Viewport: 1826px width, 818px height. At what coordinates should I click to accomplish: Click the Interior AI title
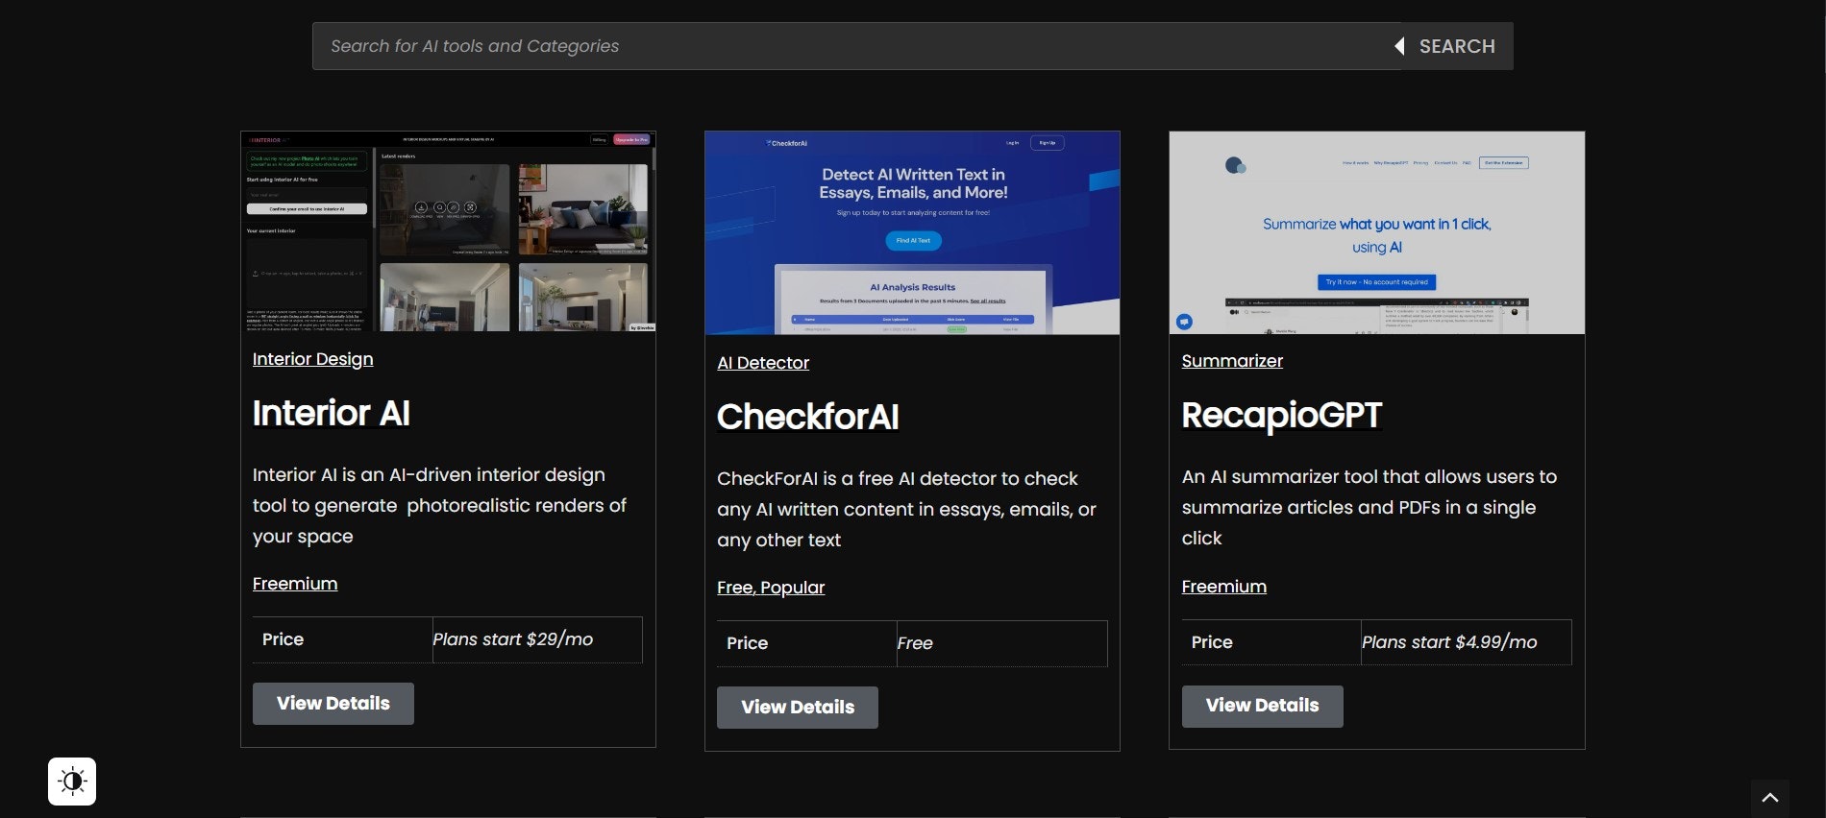tap(332, 413)
